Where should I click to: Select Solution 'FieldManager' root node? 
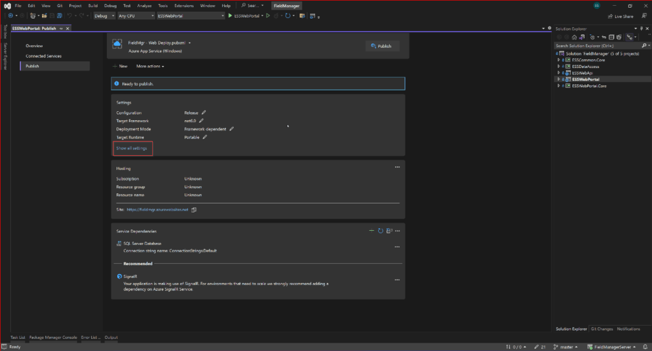[602, 53]
